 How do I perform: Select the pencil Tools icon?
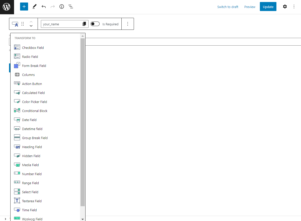click(x=34, y=7)
